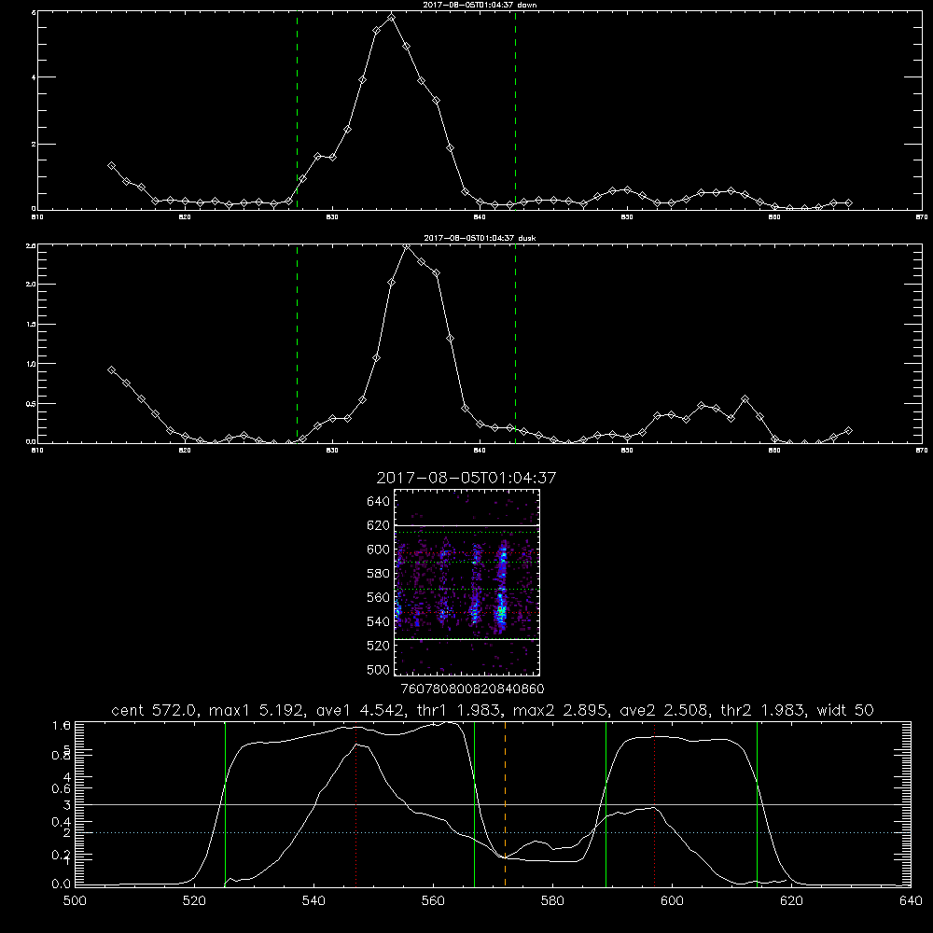Click the 840 label under the dusk plot
The width and height of the screenshot is (933, 933).
tap(480, 451)
